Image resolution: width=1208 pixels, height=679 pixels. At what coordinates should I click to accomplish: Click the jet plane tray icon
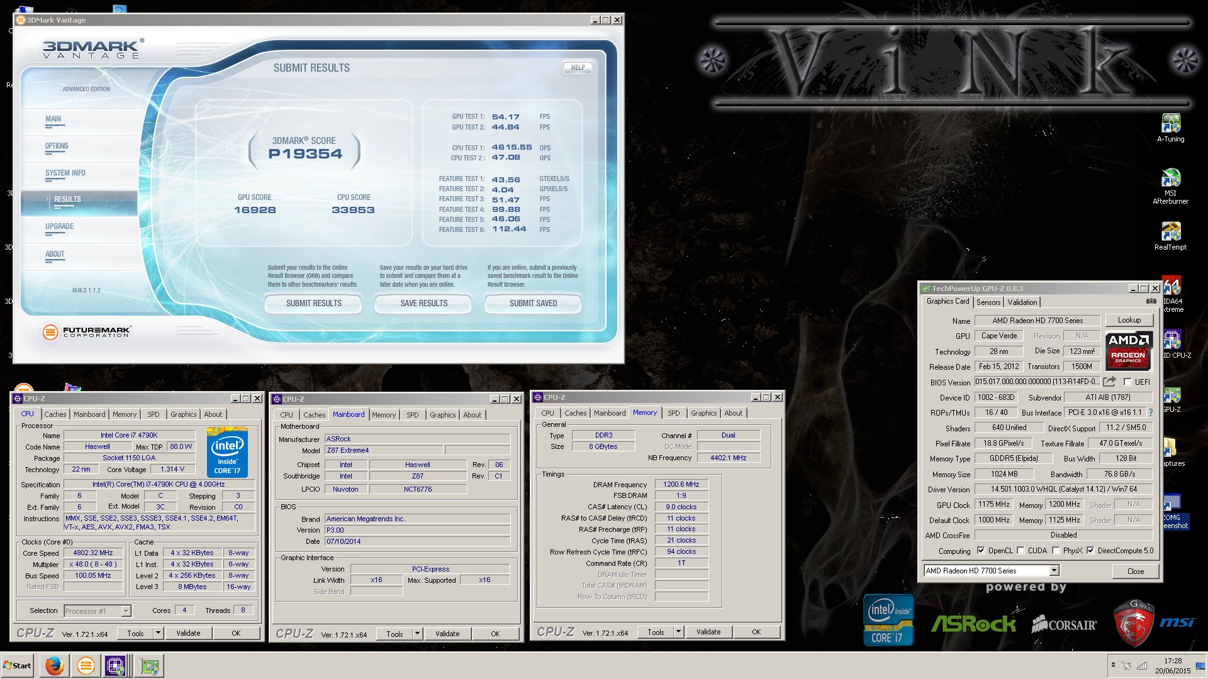pyautogui.click(x=1127, y=666)
